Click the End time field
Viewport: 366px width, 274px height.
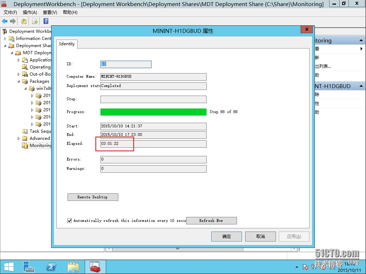click(x=153, y=135)
